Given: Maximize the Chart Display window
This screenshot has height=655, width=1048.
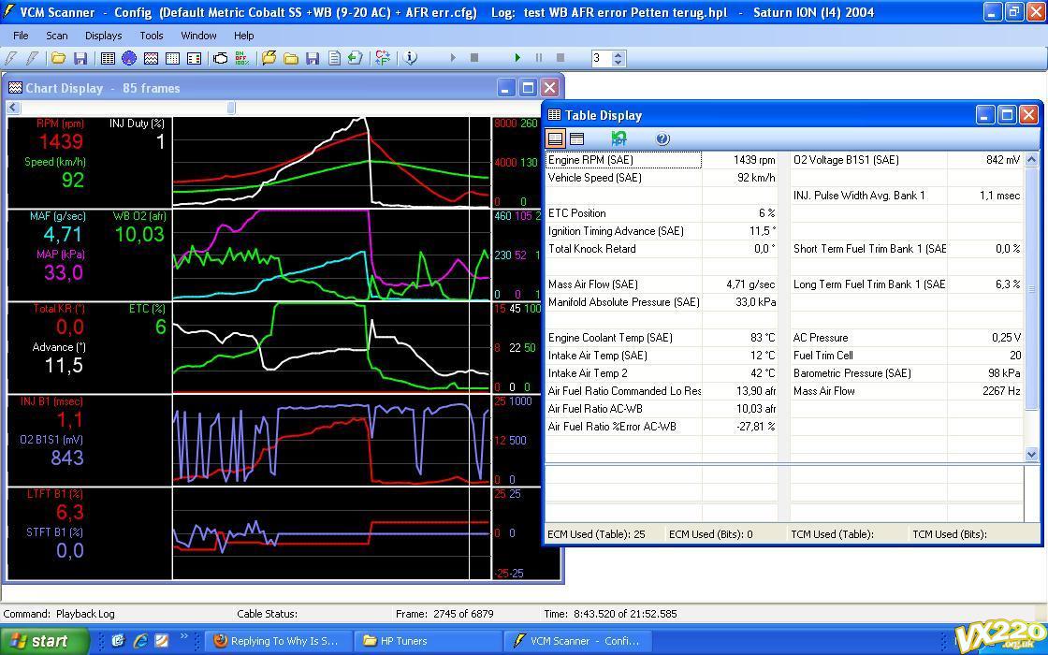Looking at the screenshot, I should click(x=528, y=88).
